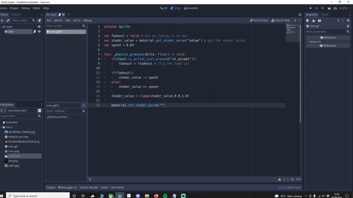Stop the running scene

[x=323, y=8]
